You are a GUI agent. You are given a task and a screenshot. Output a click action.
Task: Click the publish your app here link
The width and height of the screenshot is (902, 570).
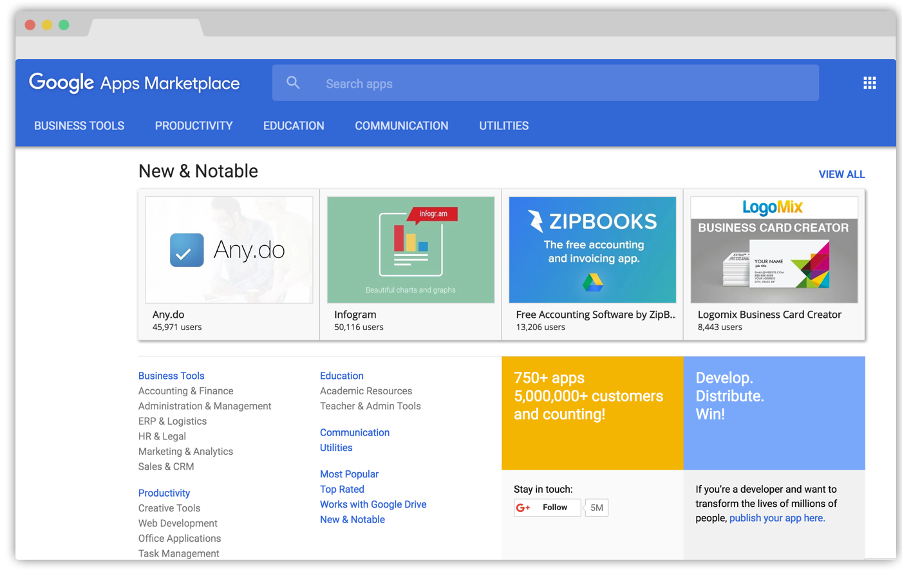tap(777, 518)
